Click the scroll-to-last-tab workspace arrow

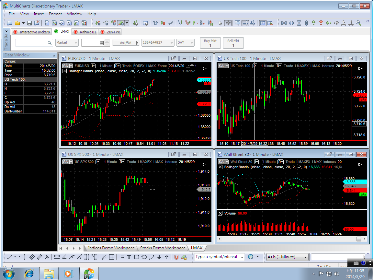point(80,248)
